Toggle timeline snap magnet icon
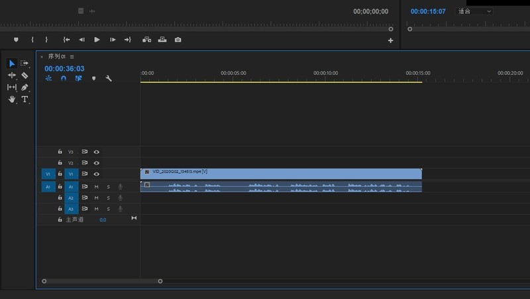Viewport: 530px width, 299px height. 64,78
